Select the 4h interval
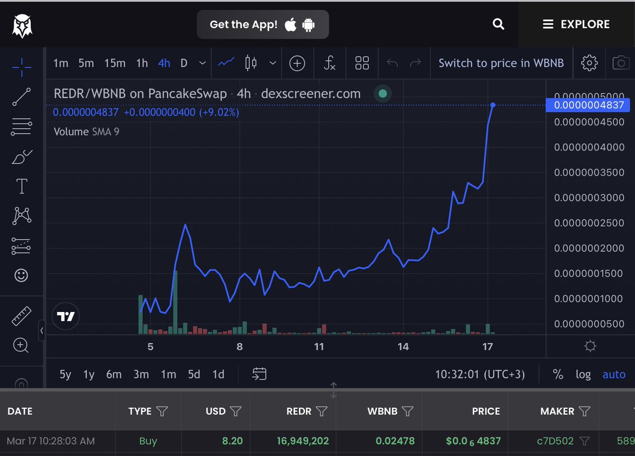This screenshot has height=456, width=635. tap(164, 64)
